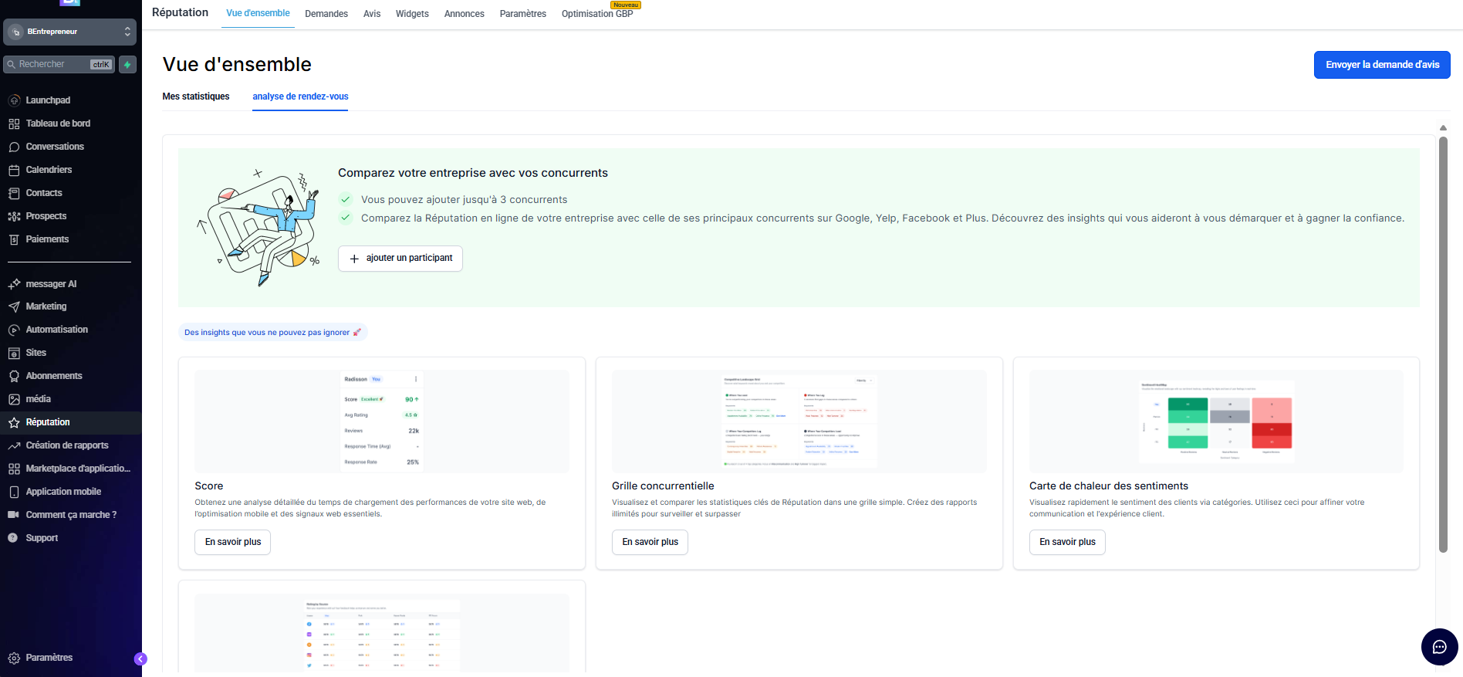
Task: Click the Réputation page title
Action: [180, 12]
